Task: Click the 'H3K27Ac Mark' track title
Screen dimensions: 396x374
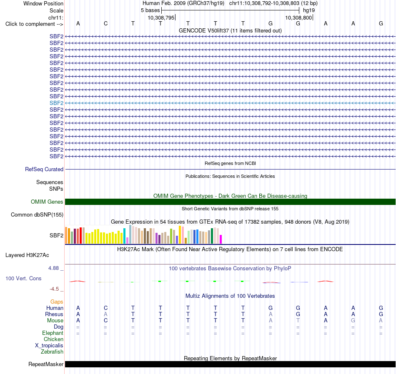Action: 230,249
